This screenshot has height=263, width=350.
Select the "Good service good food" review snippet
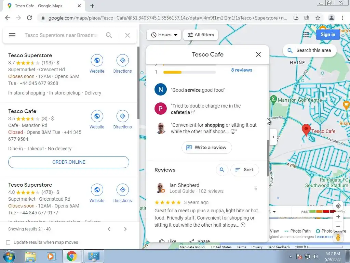pos(198,90)
